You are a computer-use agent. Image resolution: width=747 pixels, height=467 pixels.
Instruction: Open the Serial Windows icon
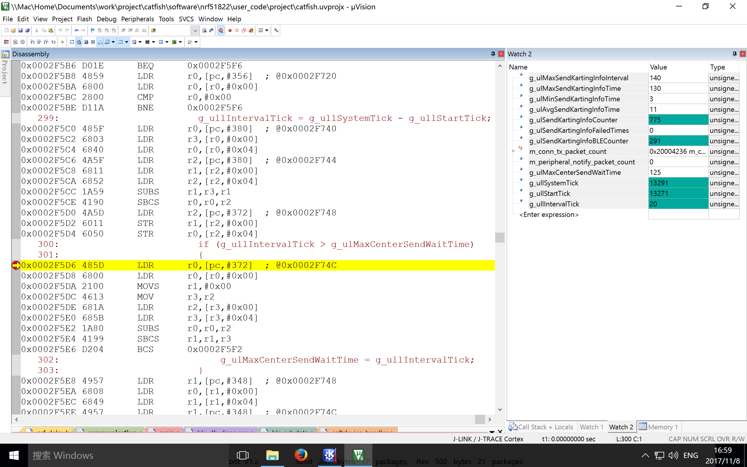pos(134,42)
